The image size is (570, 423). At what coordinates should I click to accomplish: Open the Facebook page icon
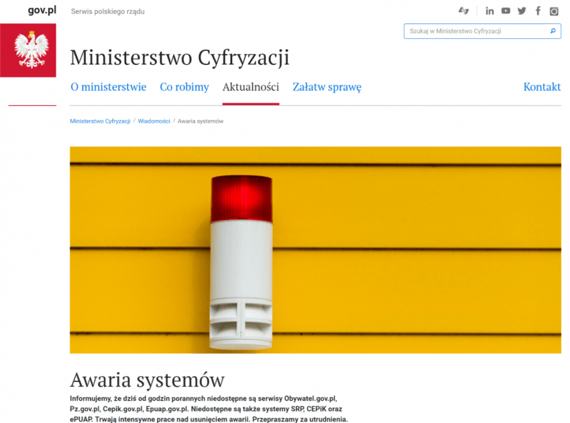(x=538, y=11)
